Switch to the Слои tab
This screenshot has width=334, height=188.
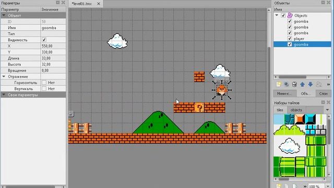click(324, 93)
